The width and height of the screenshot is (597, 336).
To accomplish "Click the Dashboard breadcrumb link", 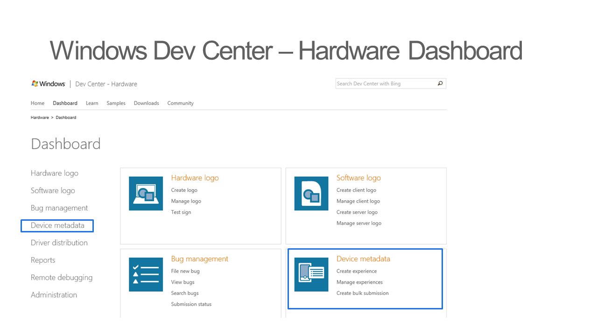I will [66, 118].
